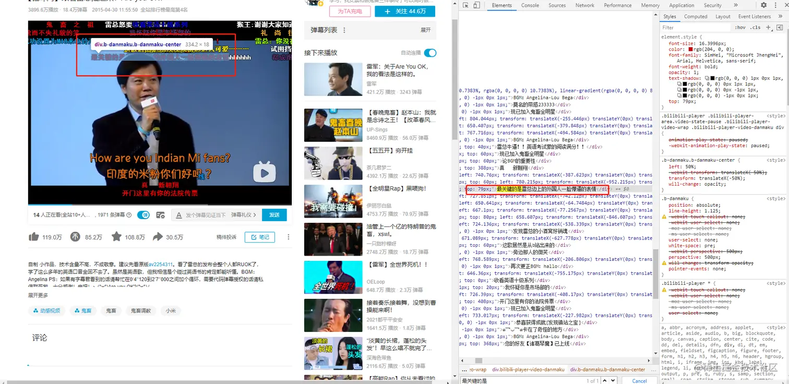Open the danmaku font style A icon

pos(179,215)
